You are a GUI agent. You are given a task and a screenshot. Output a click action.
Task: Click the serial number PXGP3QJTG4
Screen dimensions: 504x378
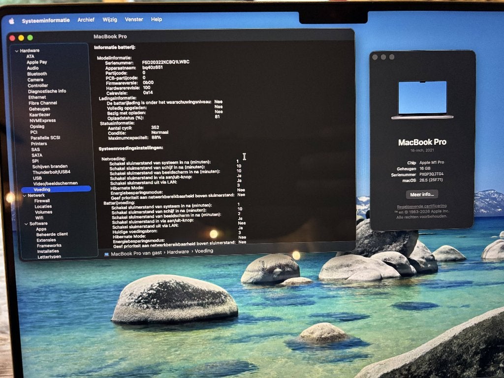tap(431, 174)
